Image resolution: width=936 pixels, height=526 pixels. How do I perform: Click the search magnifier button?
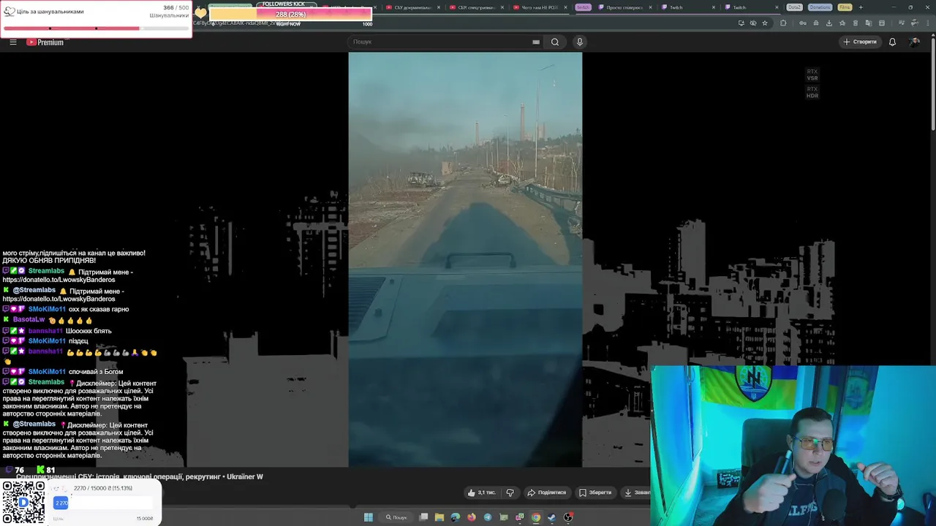555,42
